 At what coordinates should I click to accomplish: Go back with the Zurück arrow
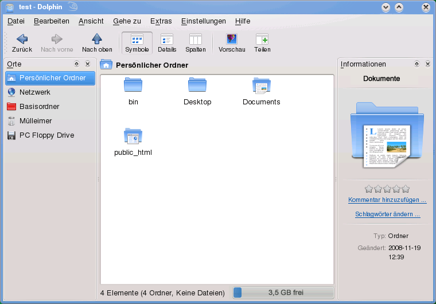tap(22, 43)
